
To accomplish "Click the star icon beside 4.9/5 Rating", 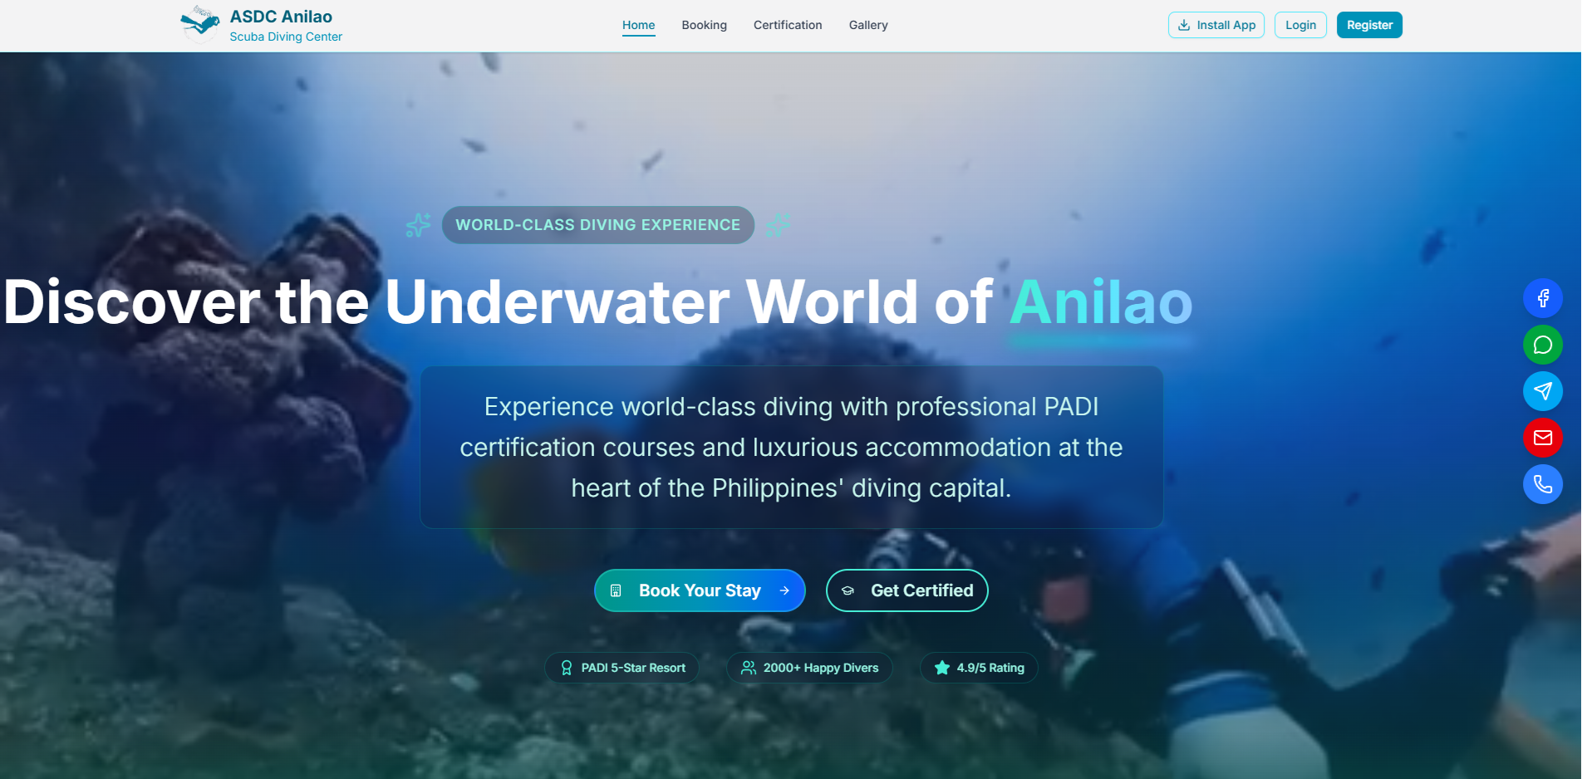I will click(x=942, y=668).
